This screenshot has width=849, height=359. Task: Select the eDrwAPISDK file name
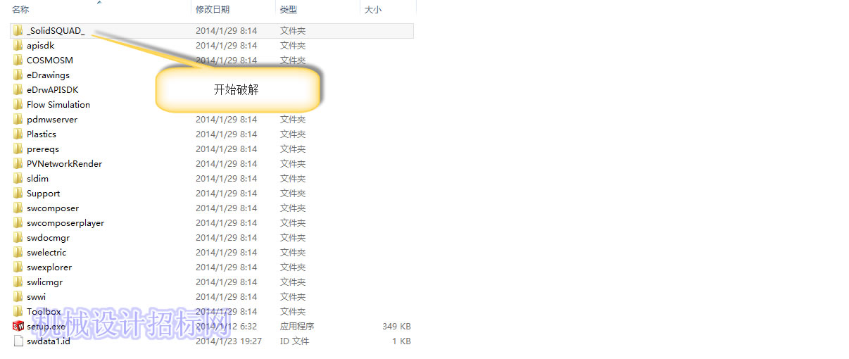pos(53,90)
